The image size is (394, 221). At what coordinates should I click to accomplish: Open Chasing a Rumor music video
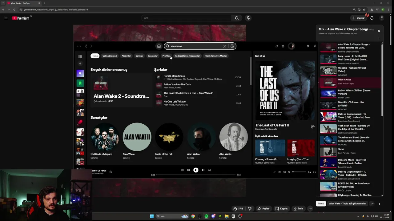click(270, 151)
